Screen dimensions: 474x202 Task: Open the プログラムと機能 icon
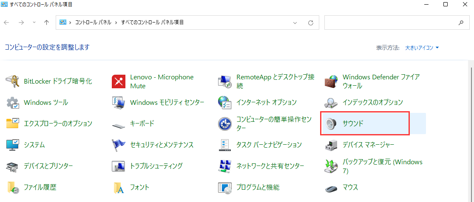coord(224,188)
